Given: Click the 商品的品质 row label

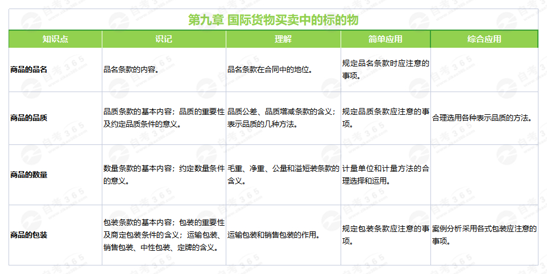Looking at the screenshot, I should point(28,118).
